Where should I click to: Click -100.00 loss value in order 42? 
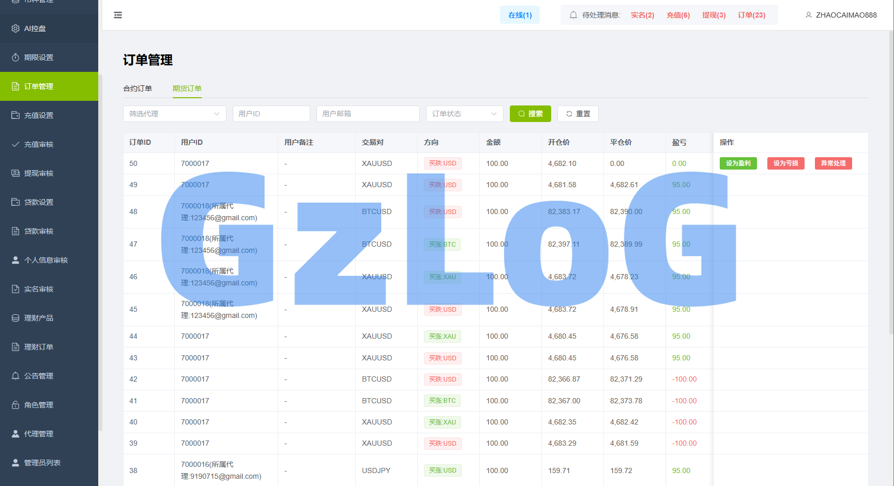(685, 379)
